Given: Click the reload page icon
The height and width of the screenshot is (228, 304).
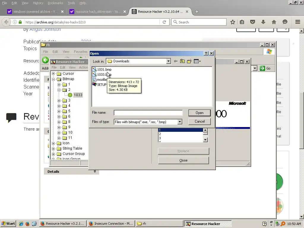Looking at the screenshot, I should [164, 22].
